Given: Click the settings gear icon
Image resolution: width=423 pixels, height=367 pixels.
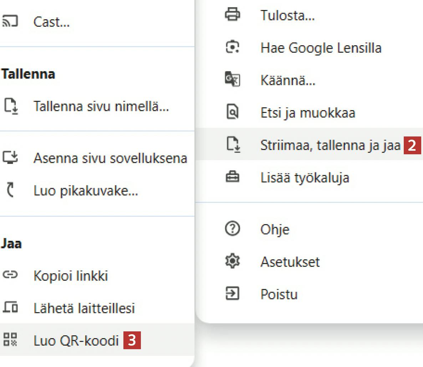Looking at the screenshot, I should click(233, 262).
